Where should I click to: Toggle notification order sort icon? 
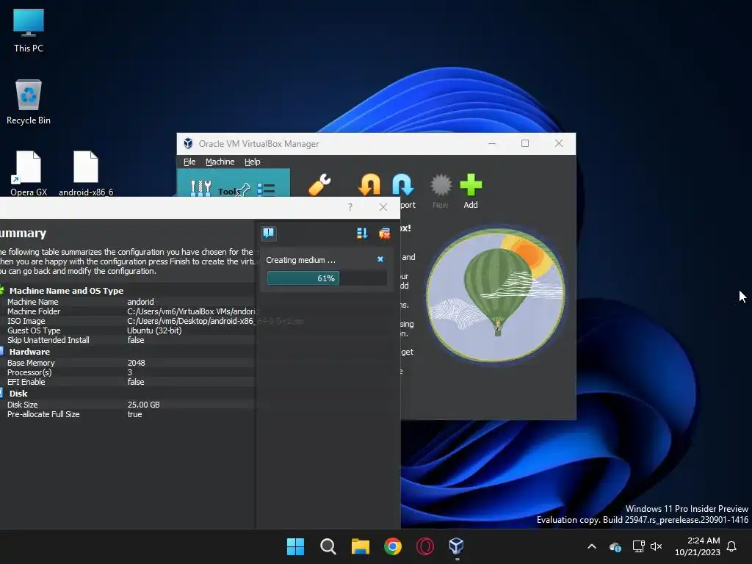362,234
